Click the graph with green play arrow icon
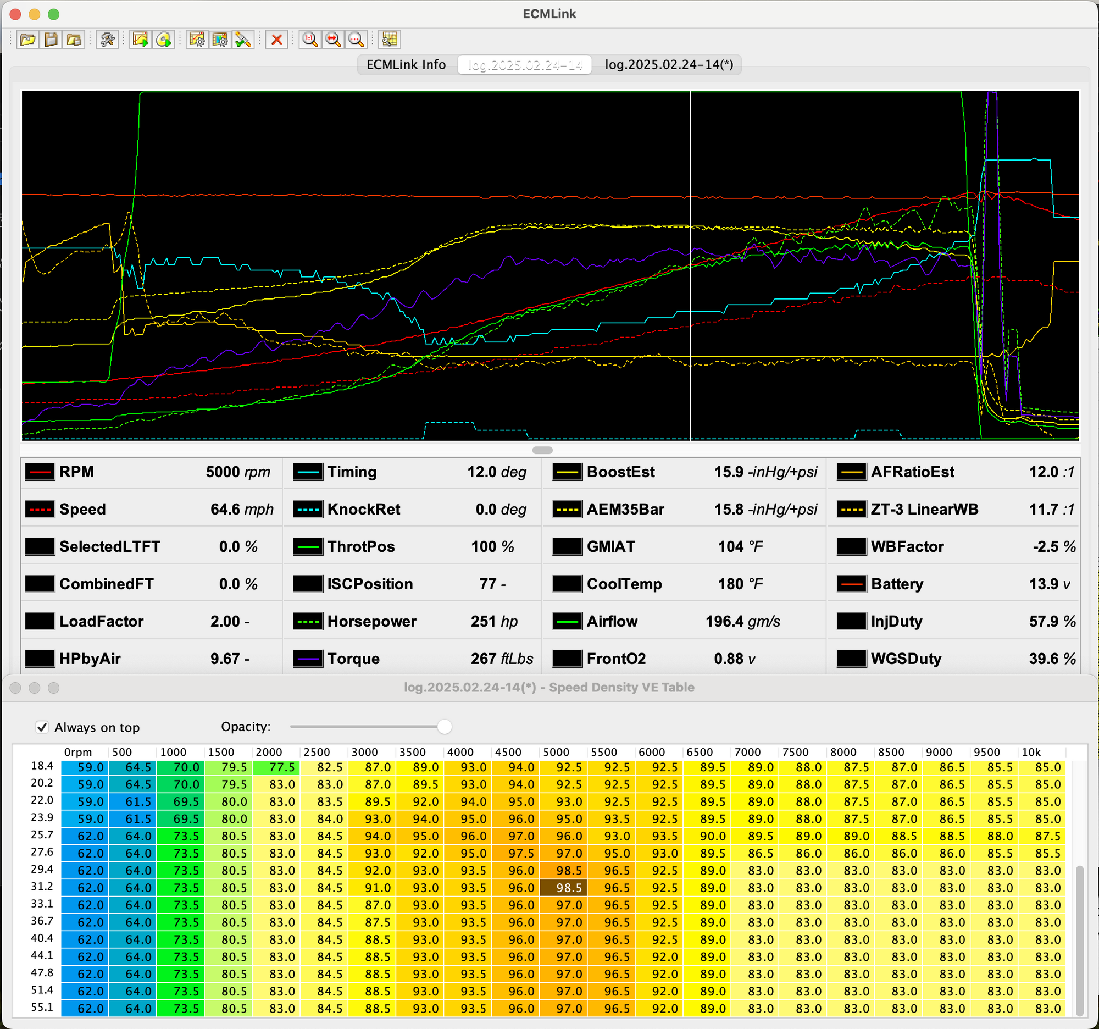This screenshot has width=1099, height=1029. [x=141, y=39]
